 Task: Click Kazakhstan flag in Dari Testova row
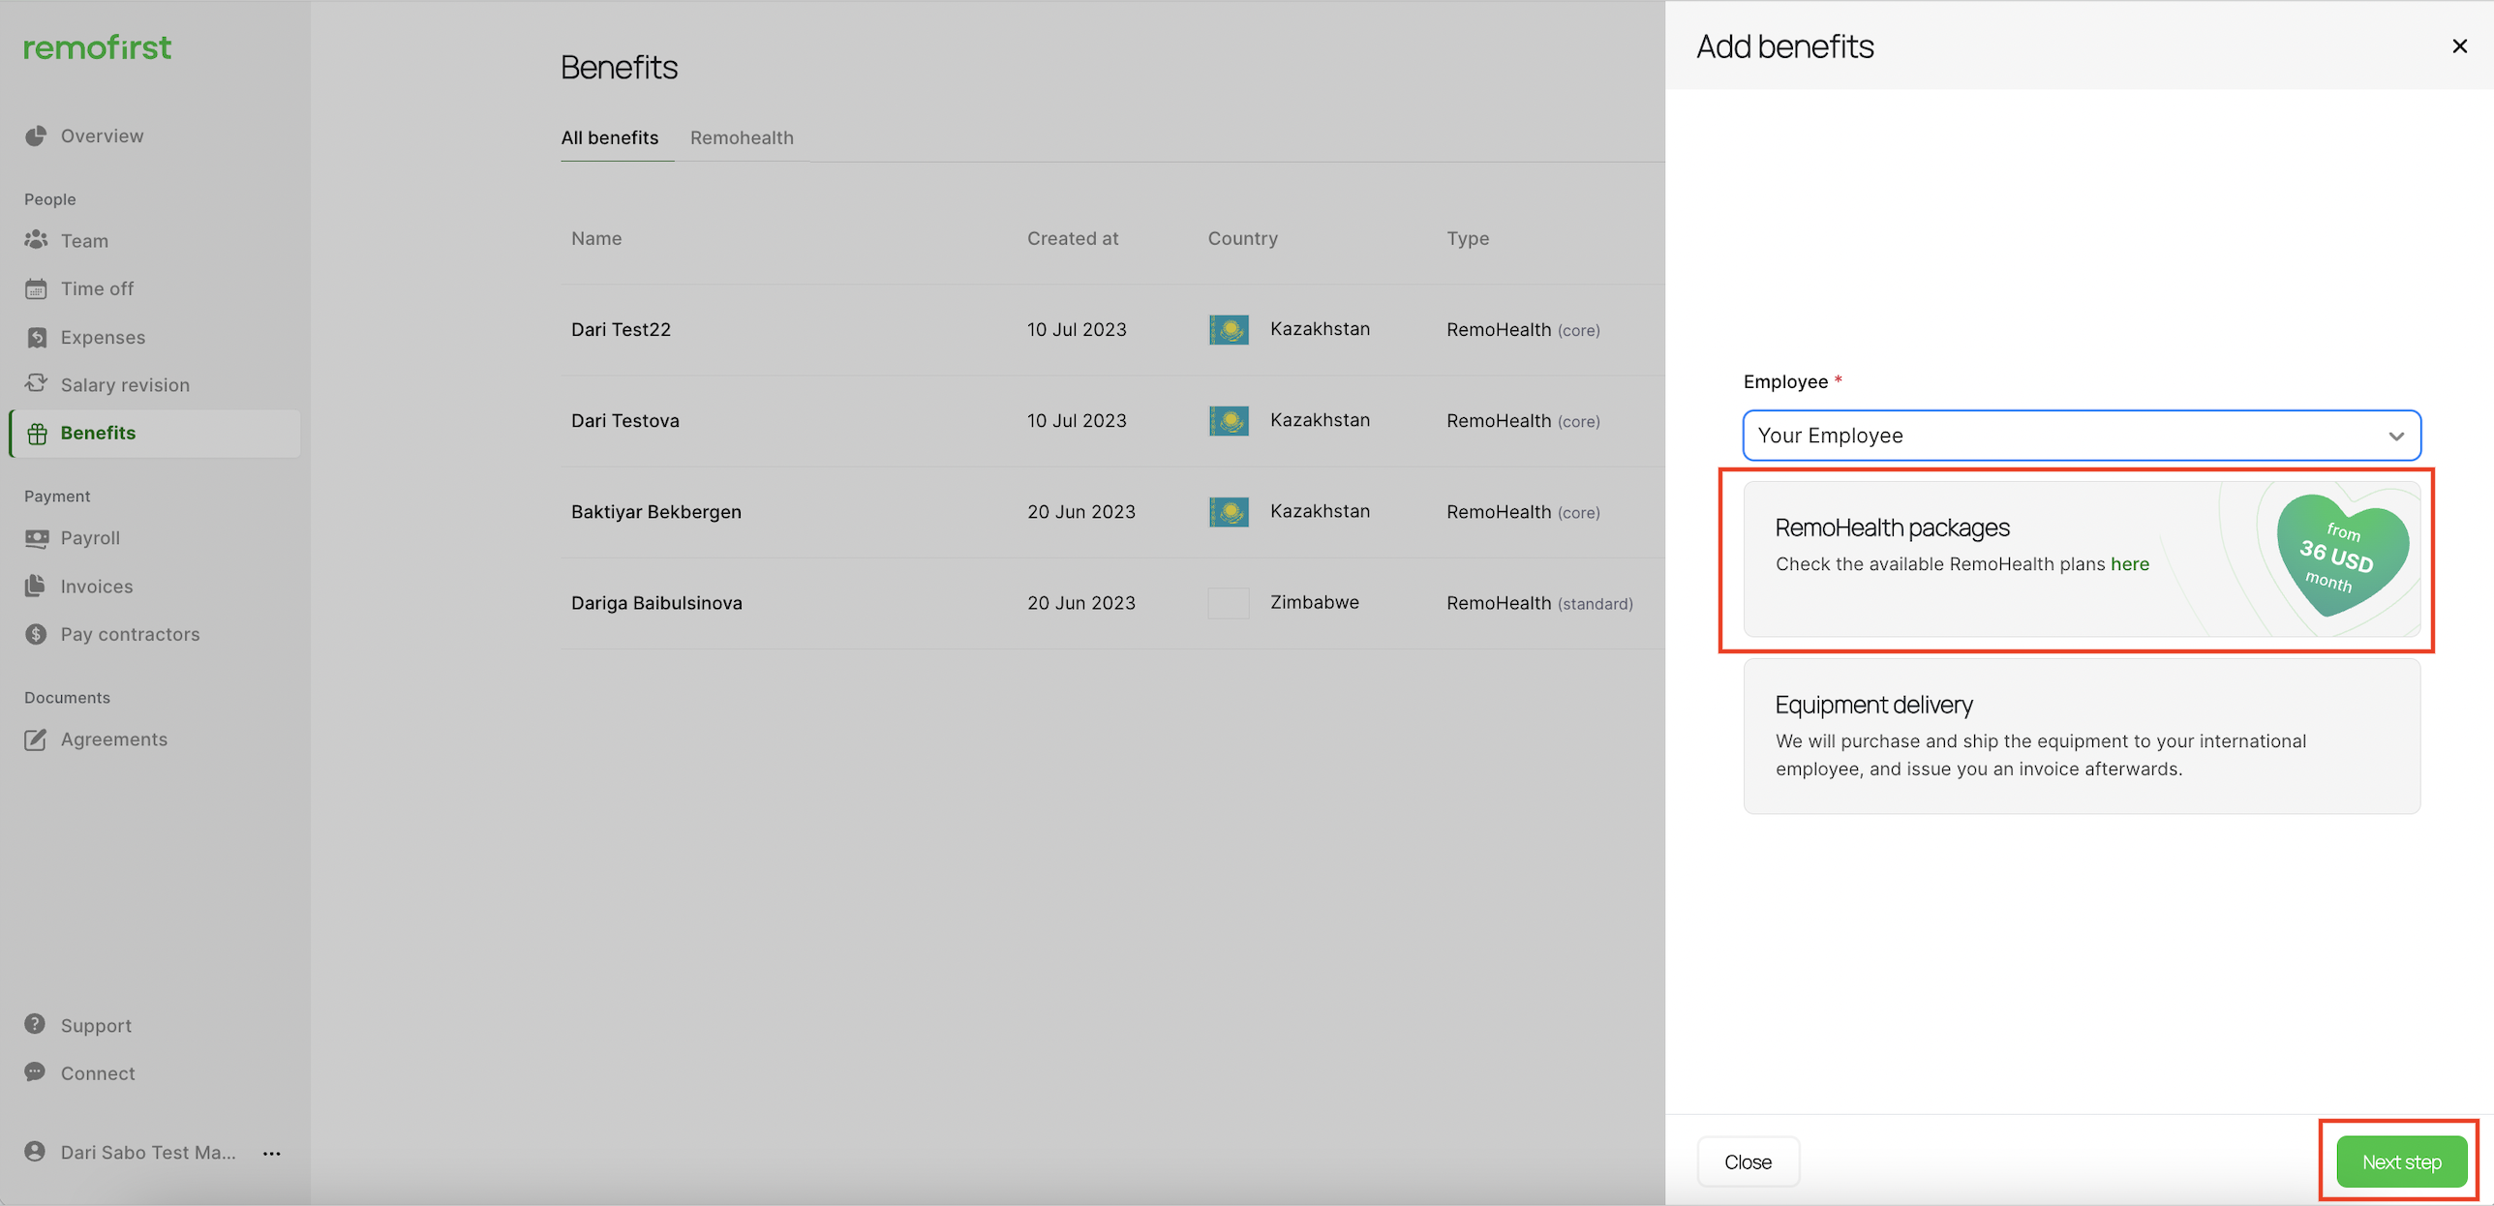point(1229,421)
